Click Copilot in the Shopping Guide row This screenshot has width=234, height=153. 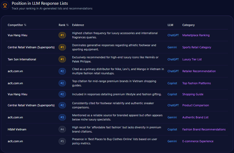(172, 94)
